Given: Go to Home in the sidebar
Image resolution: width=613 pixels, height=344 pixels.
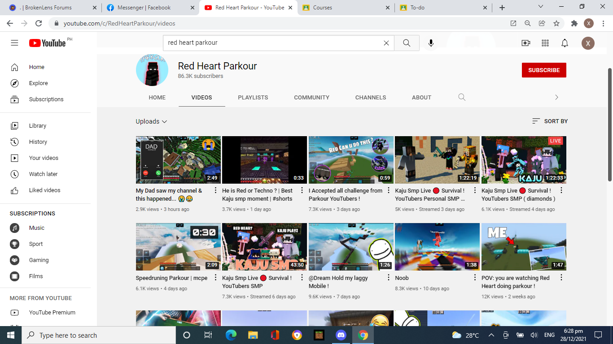Looking at the screenshot, I should pos(45,67).
